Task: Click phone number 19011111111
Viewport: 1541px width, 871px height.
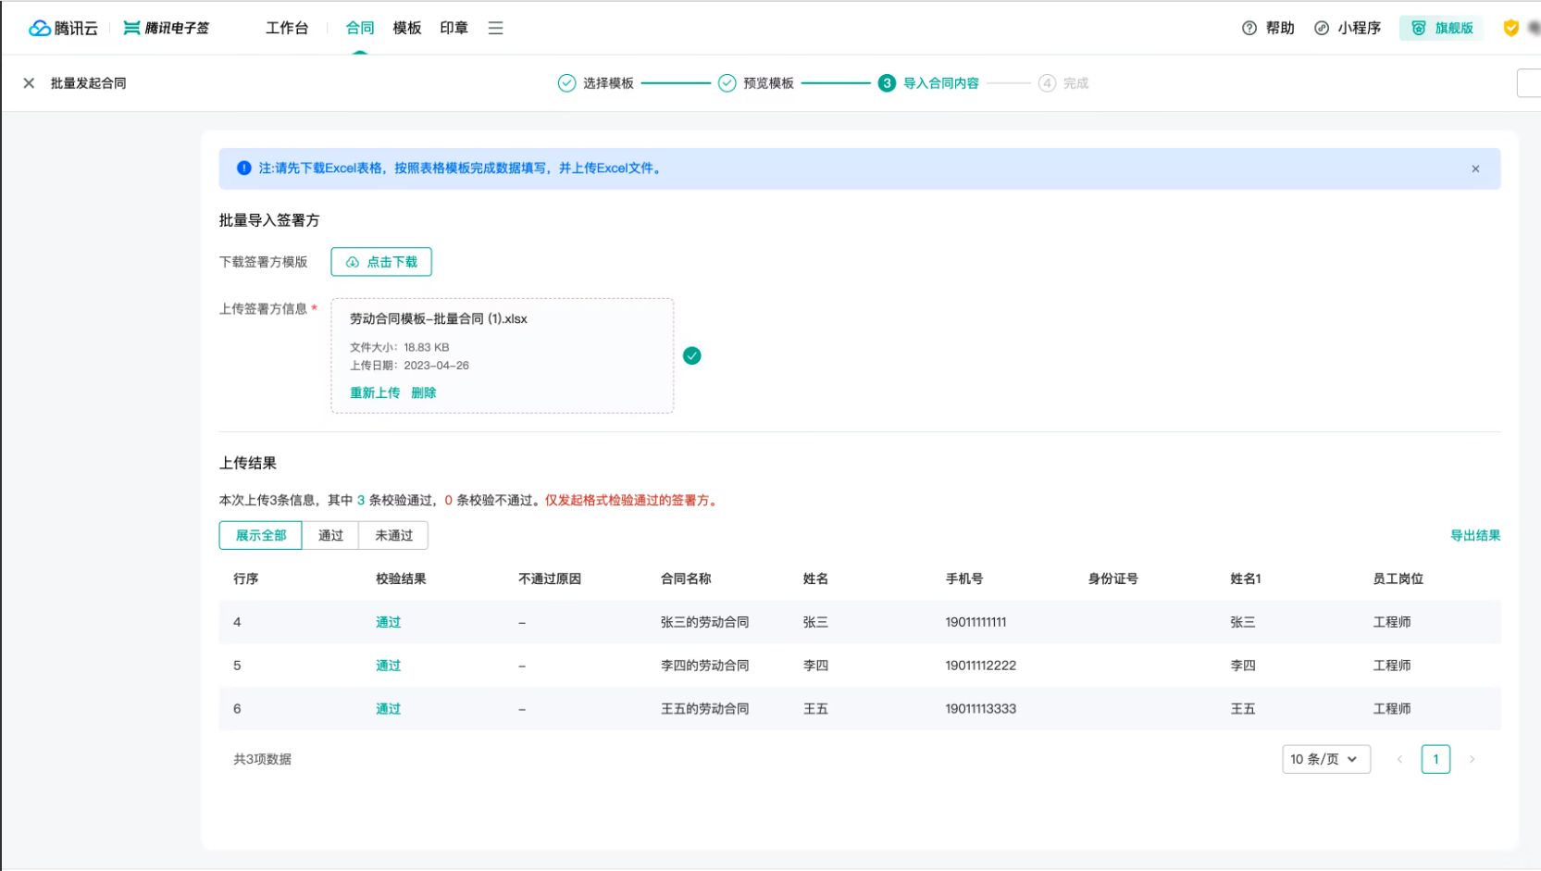Action: click(976, 622)
